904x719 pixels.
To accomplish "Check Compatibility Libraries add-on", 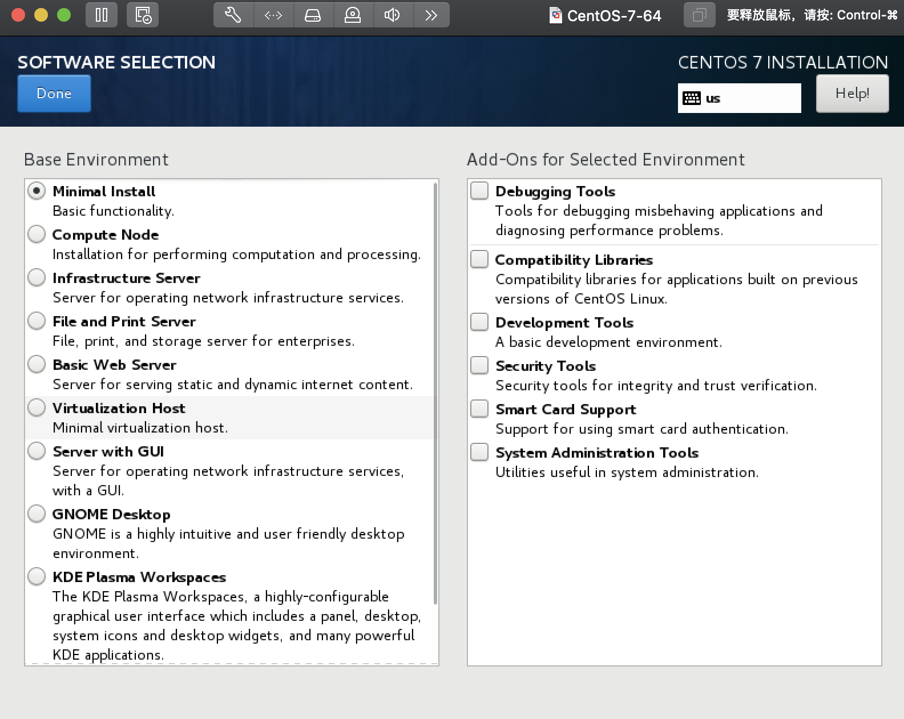I will tap(479, 259).
